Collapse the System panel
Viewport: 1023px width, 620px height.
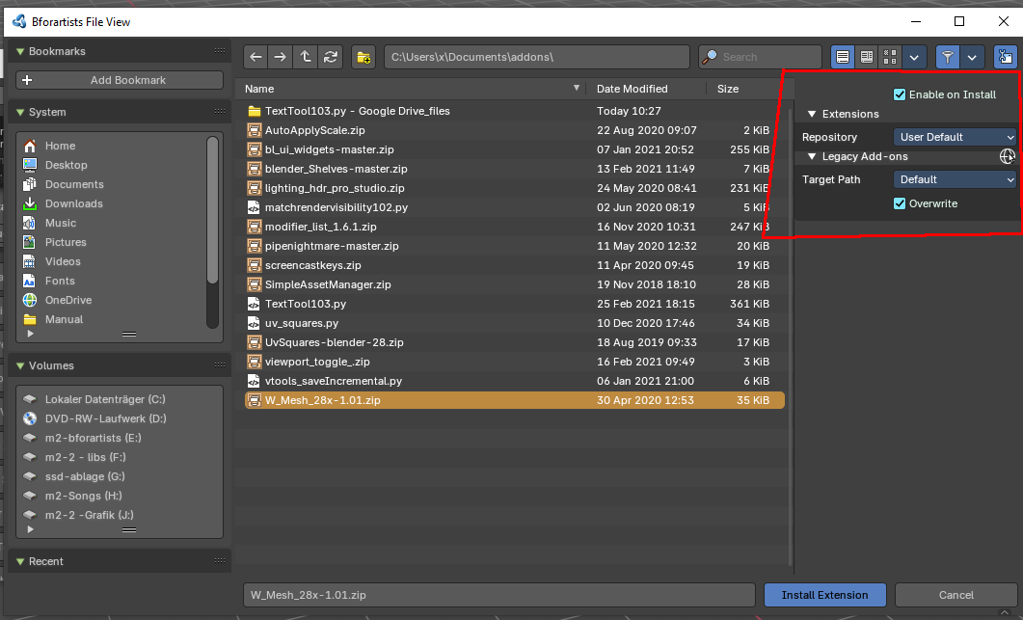[x=20, y=112]
